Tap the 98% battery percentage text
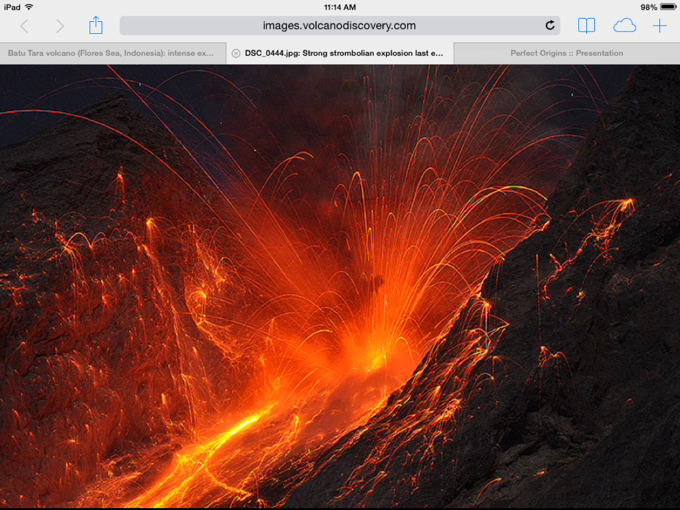This screenshot has height=510, width=680. [x=649, y=7]
